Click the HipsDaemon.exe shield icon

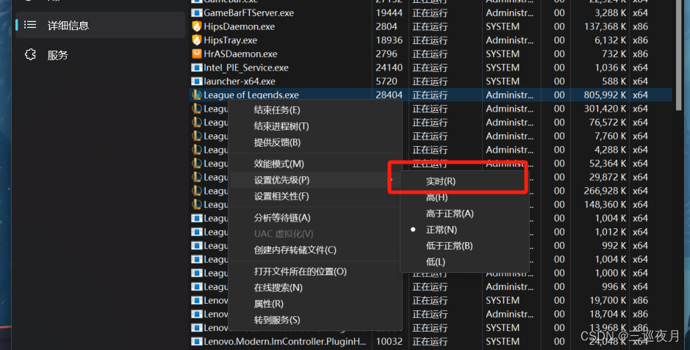coord(197,26)
